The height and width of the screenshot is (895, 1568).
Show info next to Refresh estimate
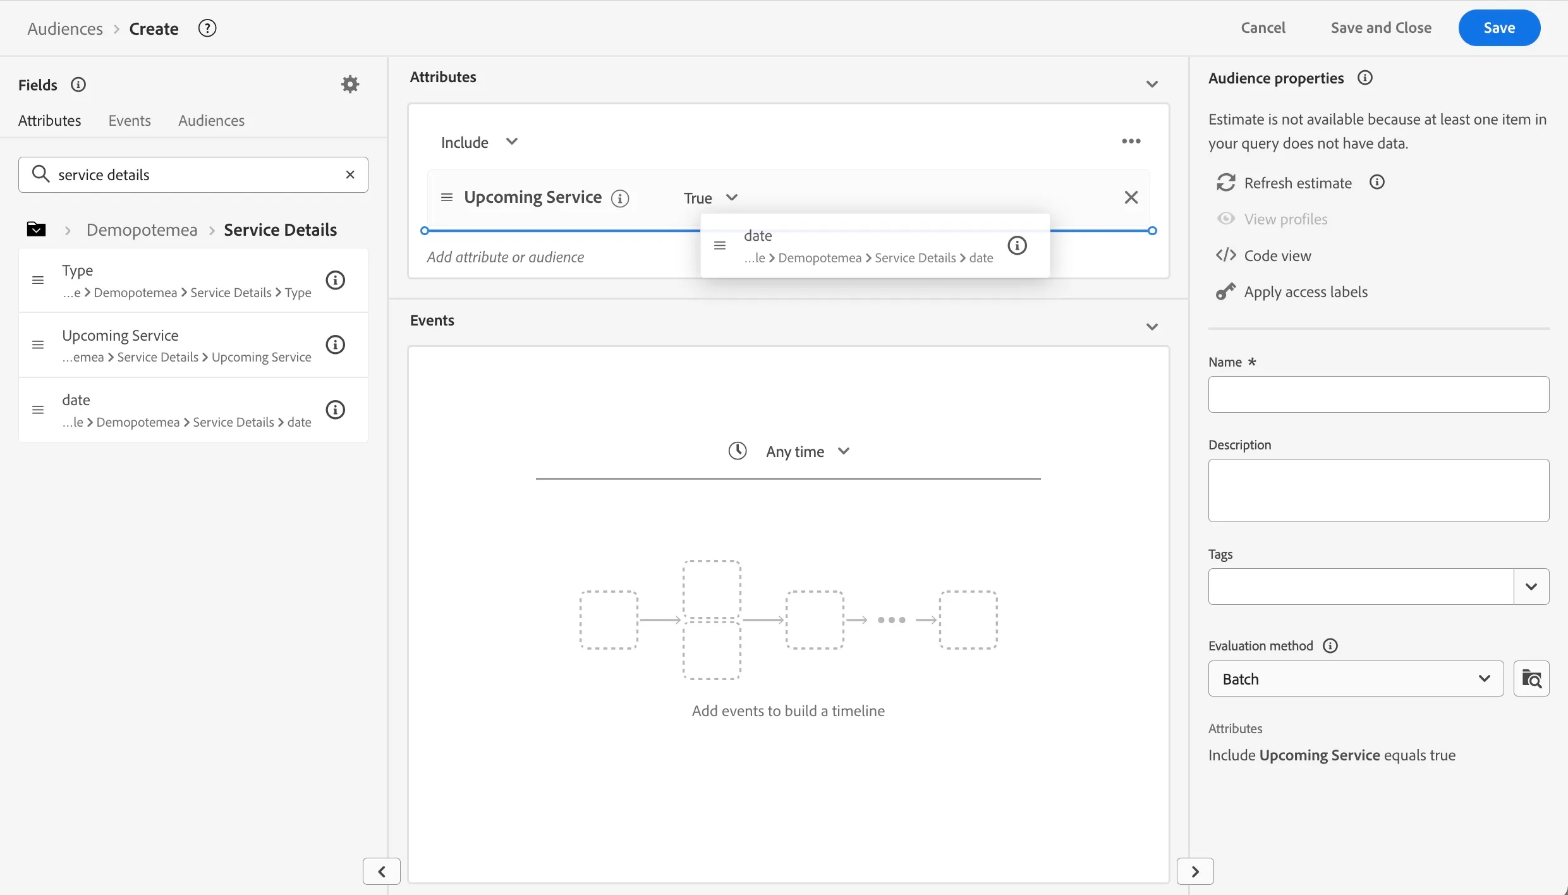[1377, 182]
